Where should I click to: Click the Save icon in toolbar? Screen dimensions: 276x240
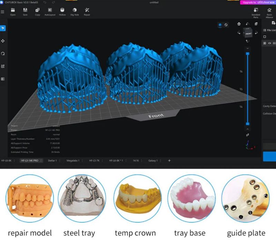[x=25, y=11]
